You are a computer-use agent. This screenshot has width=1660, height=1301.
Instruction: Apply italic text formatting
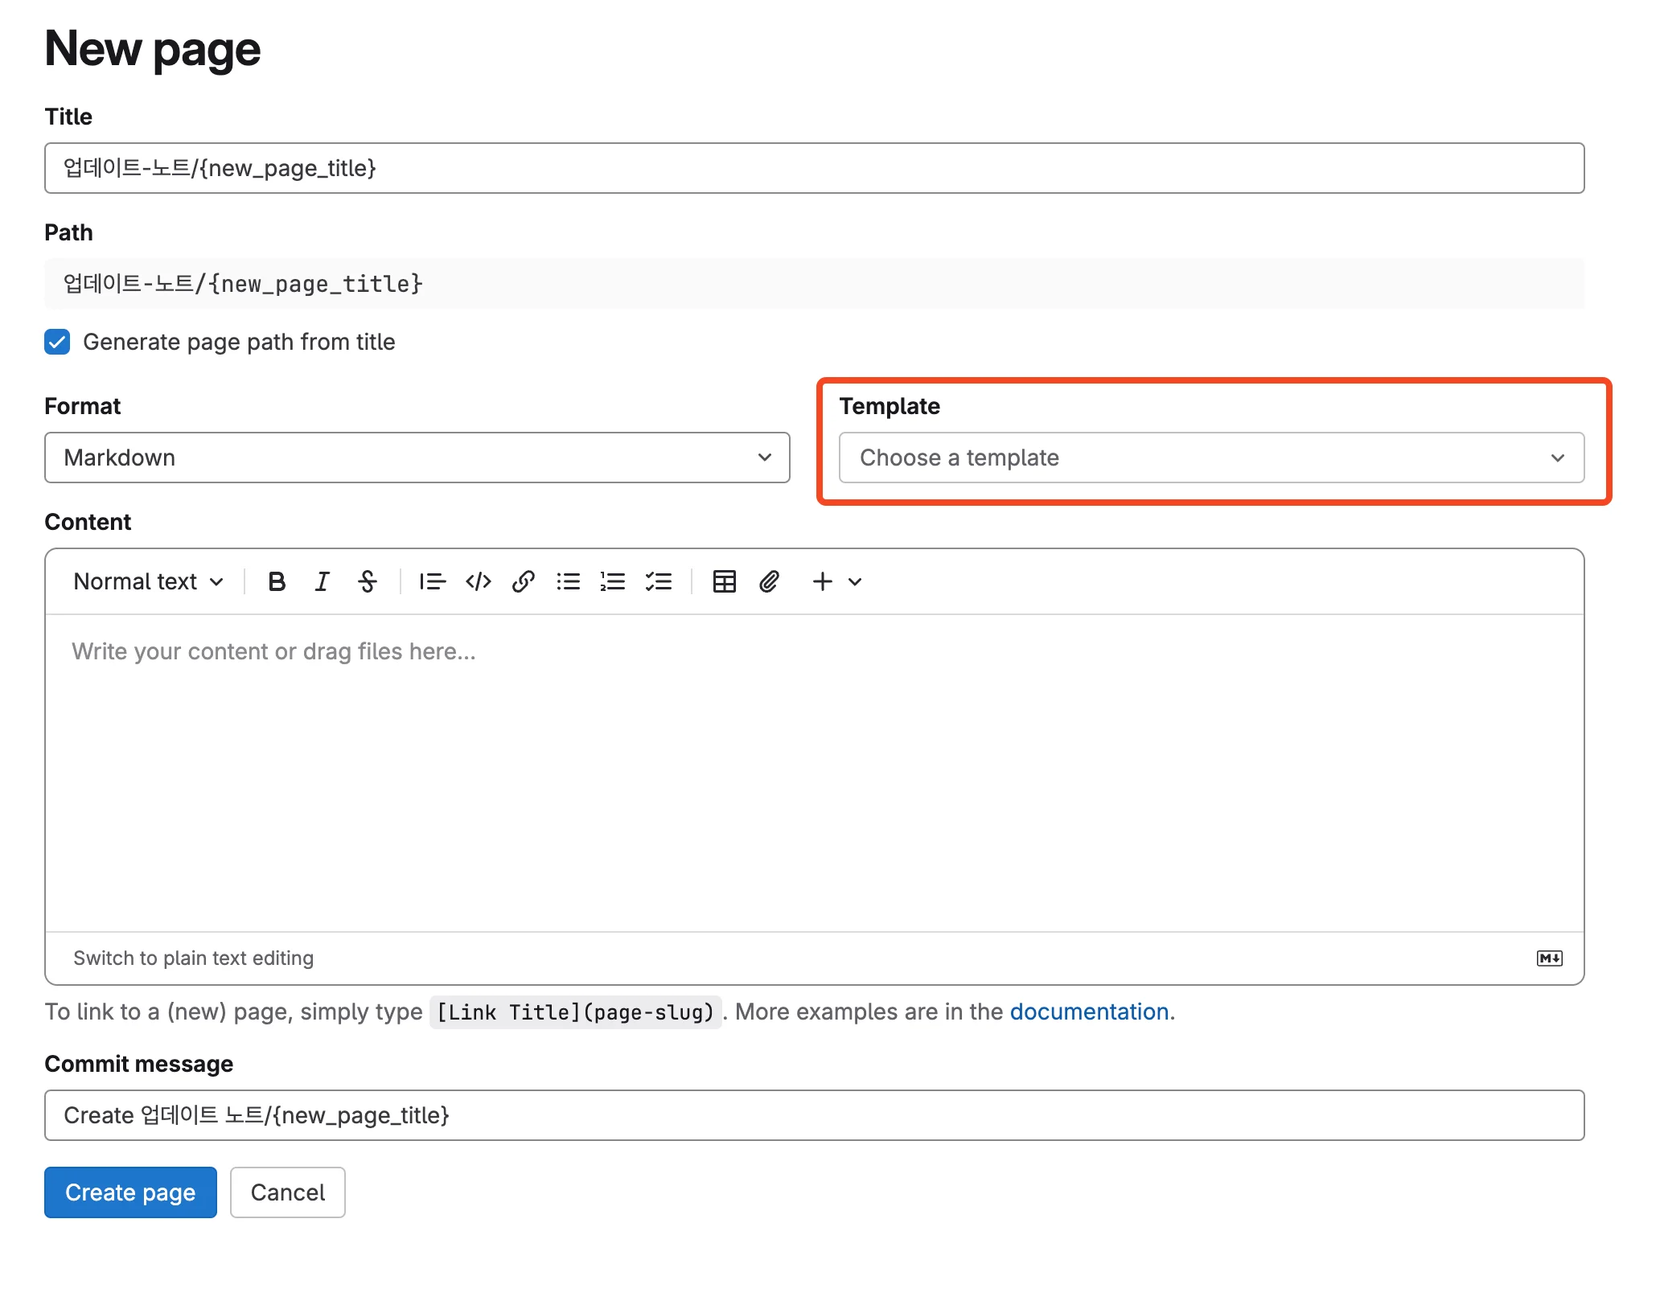(x=322, y=581)
